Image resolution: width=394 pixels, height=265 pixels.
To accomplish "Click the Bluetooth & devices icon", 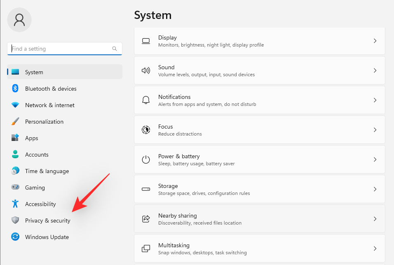I will point(15,89).
